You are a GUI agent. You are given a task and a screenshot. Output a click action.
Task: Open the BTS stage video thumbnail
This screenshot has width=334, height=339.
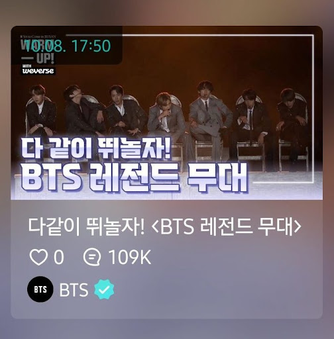[166, 113]
